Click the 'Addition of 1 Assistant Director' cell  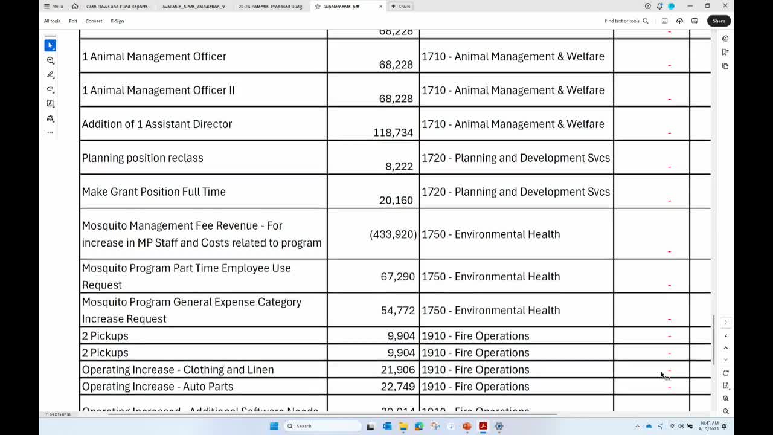click(204, 124)
